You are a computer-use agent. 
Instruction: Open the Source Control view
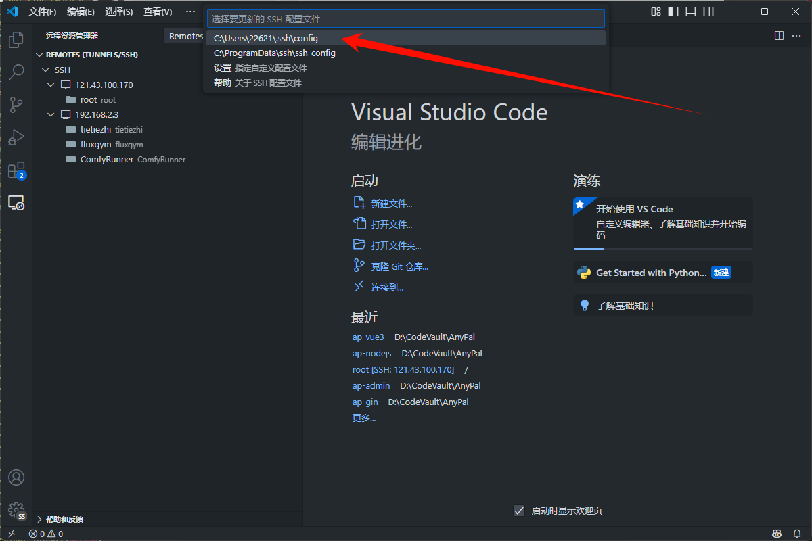(16, 105)
